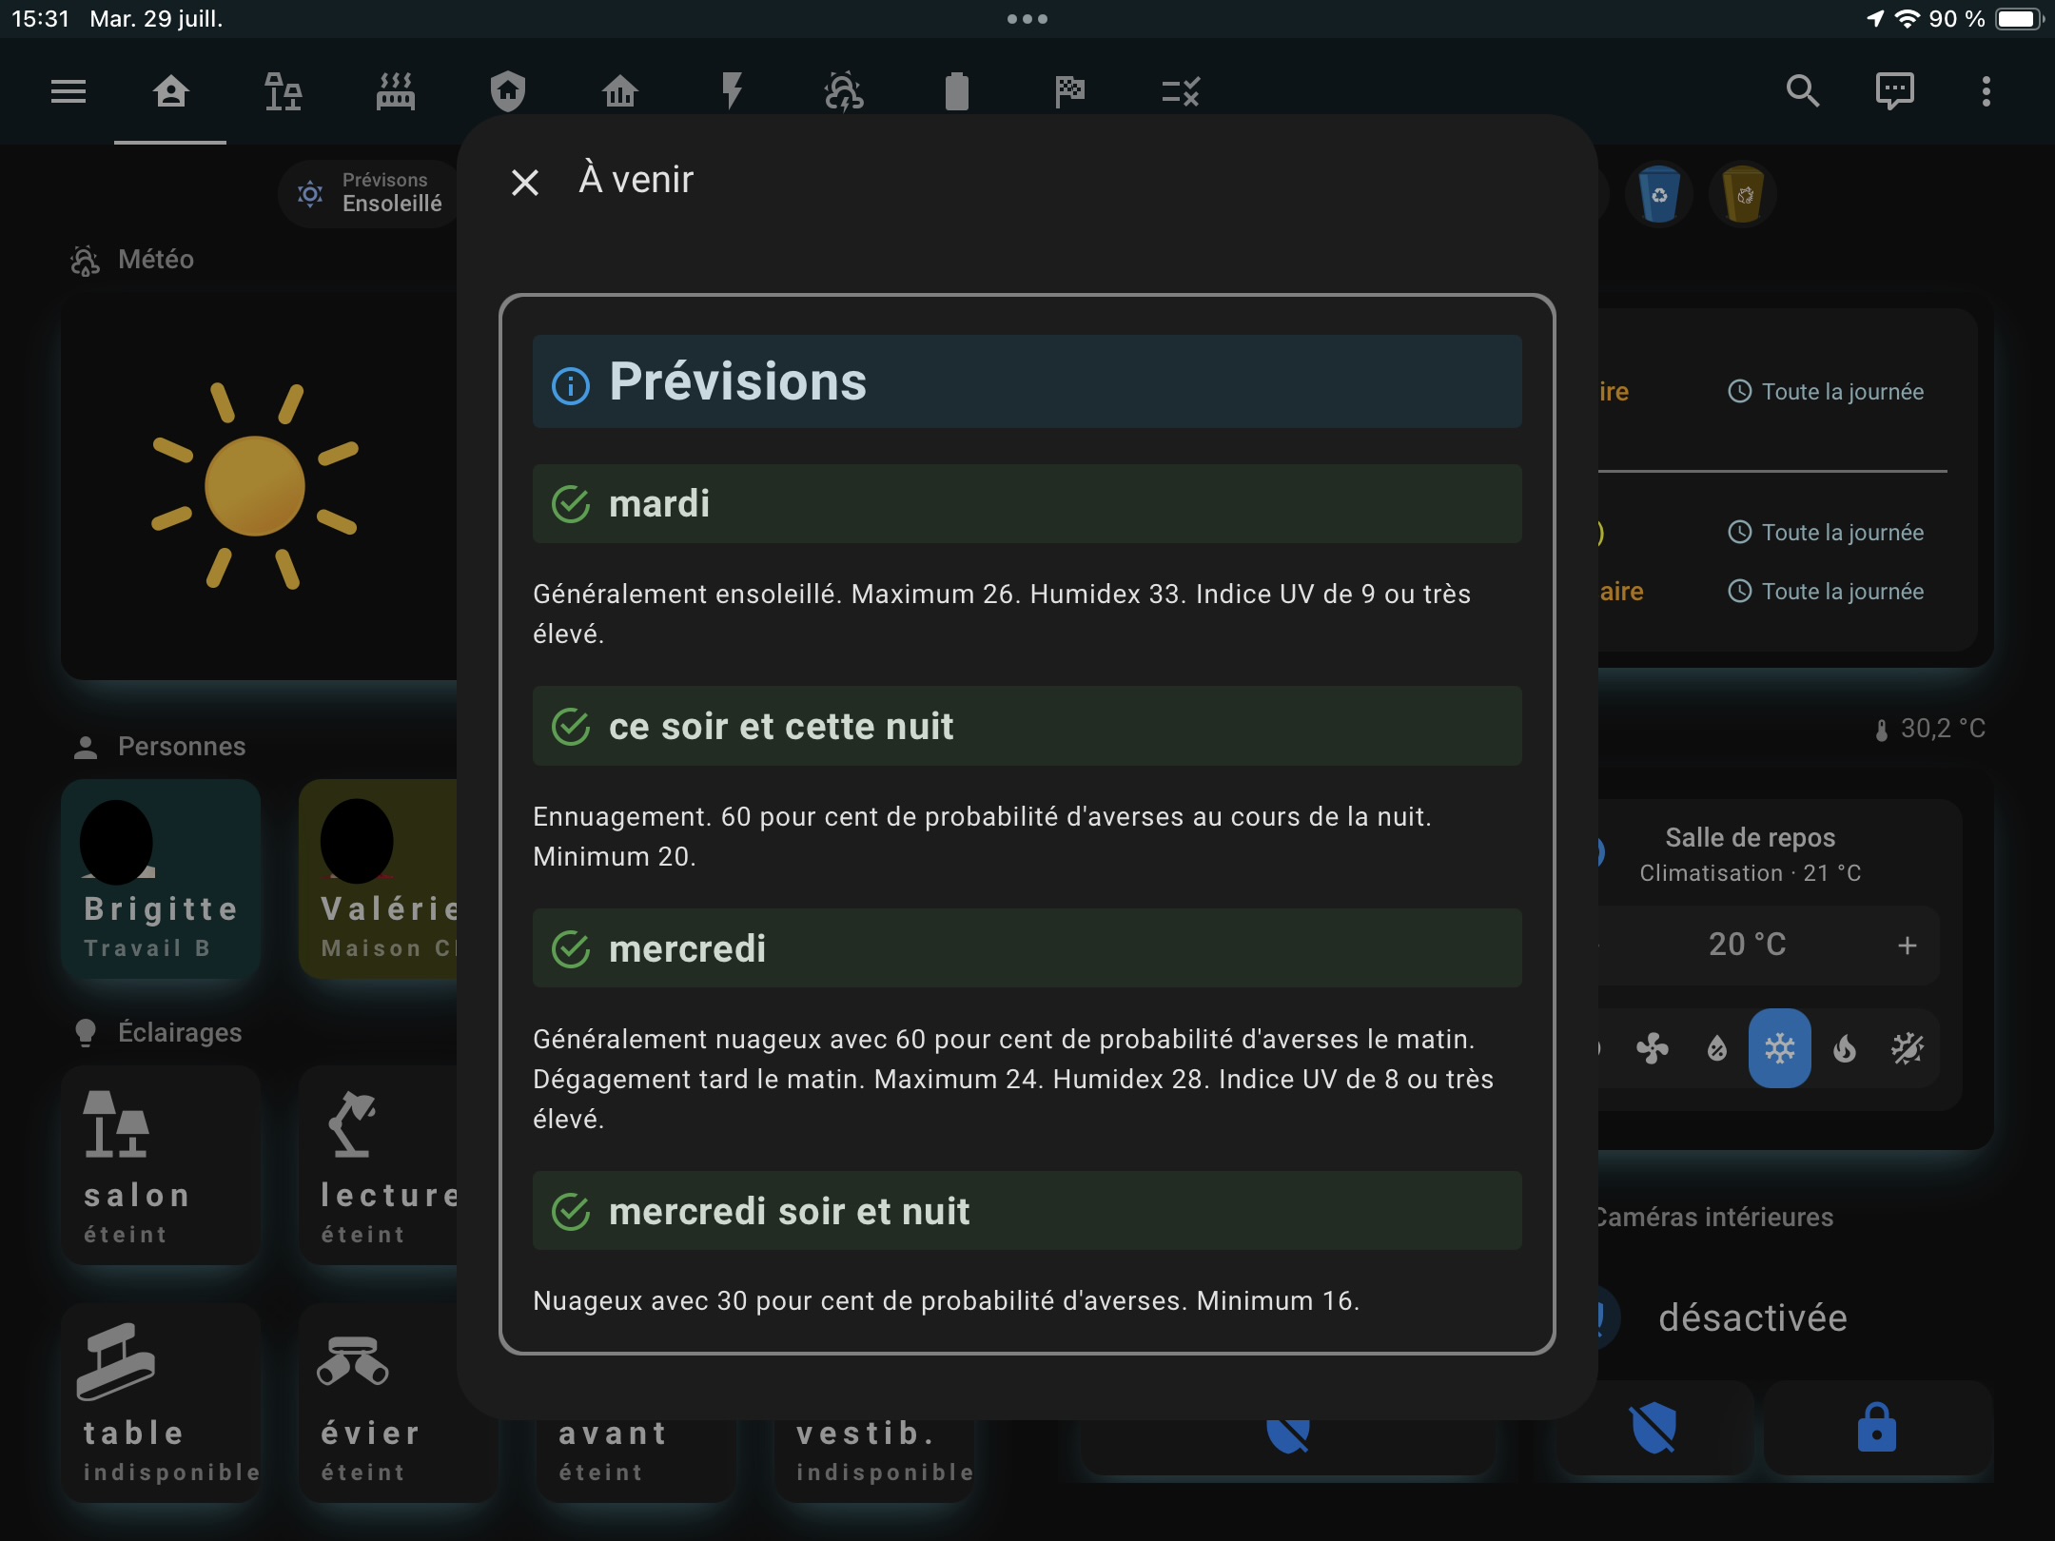Select cooling snowflake mode for Salle de repos
Screen dimensions: 2055x1541
click(x=1779, y=1048)
